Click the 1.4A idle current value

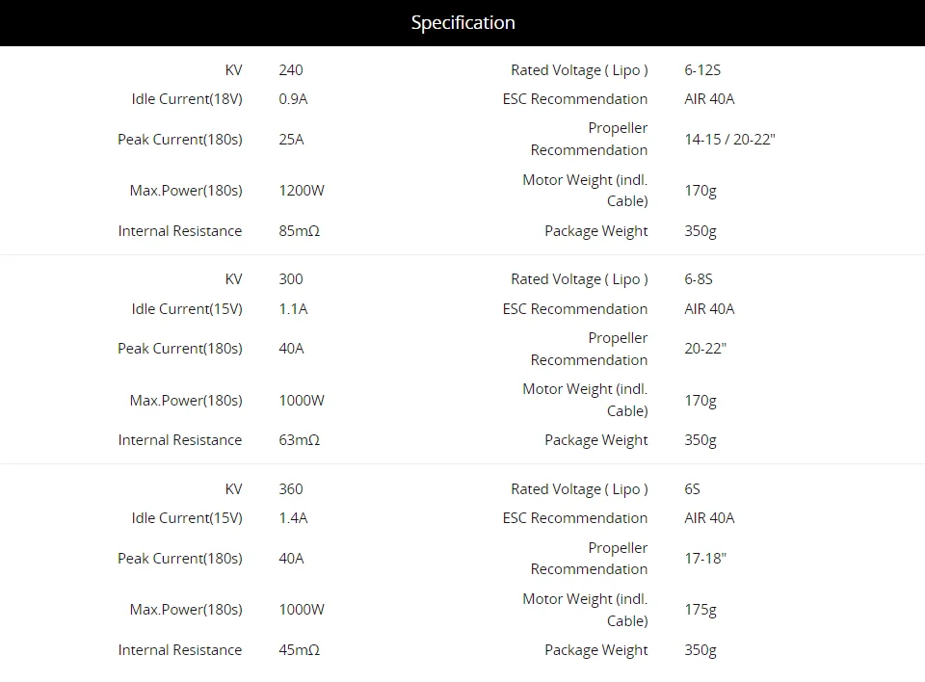click(293, 518)
